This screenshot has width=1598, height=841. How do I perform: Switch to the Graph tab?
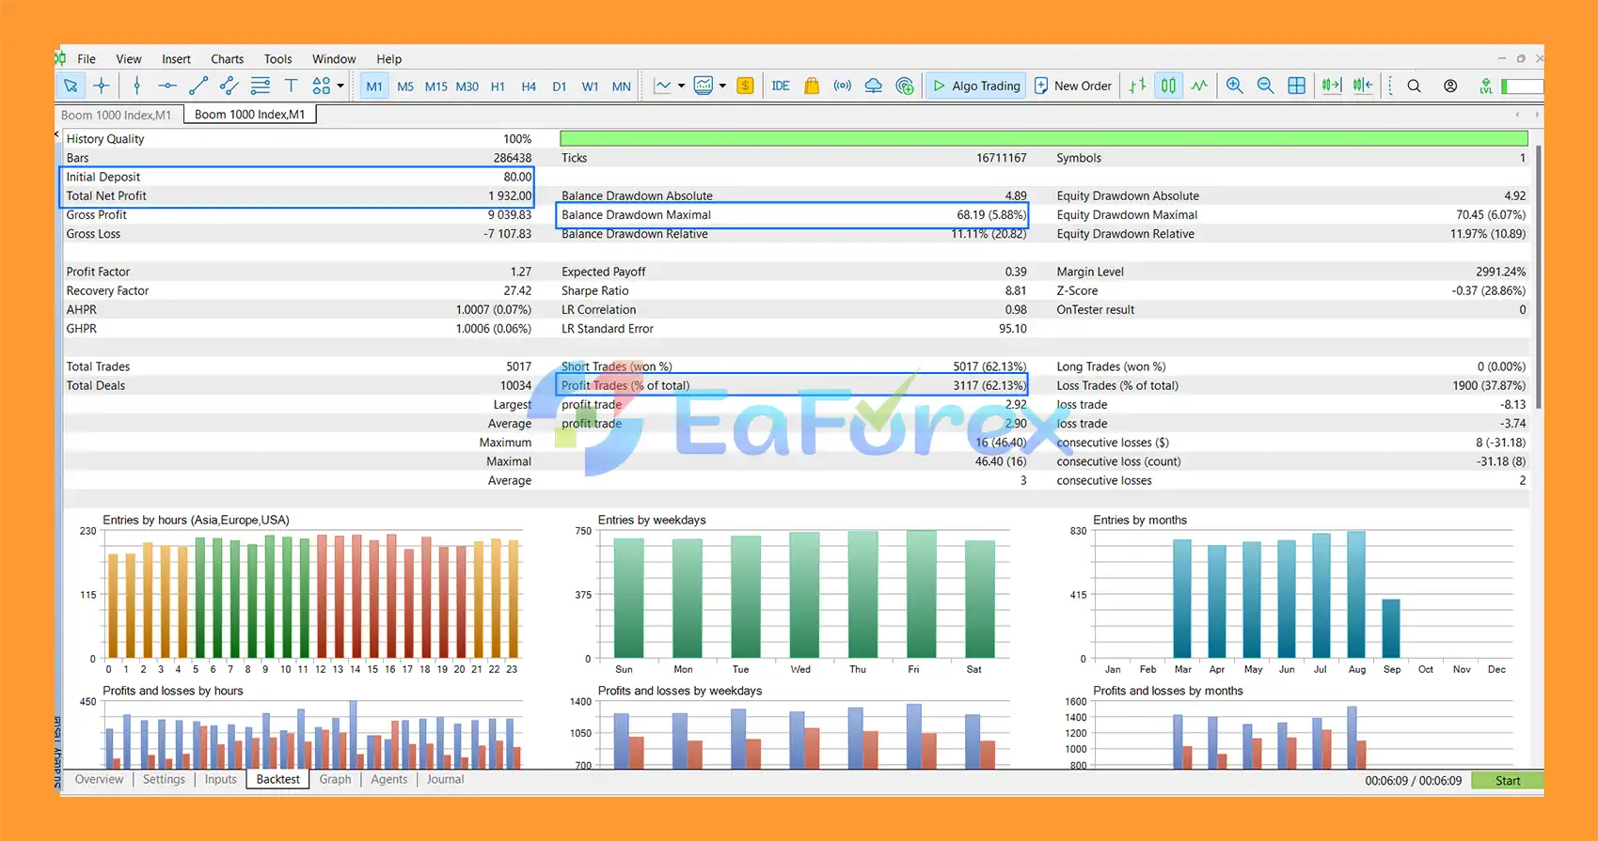[335, 779]
